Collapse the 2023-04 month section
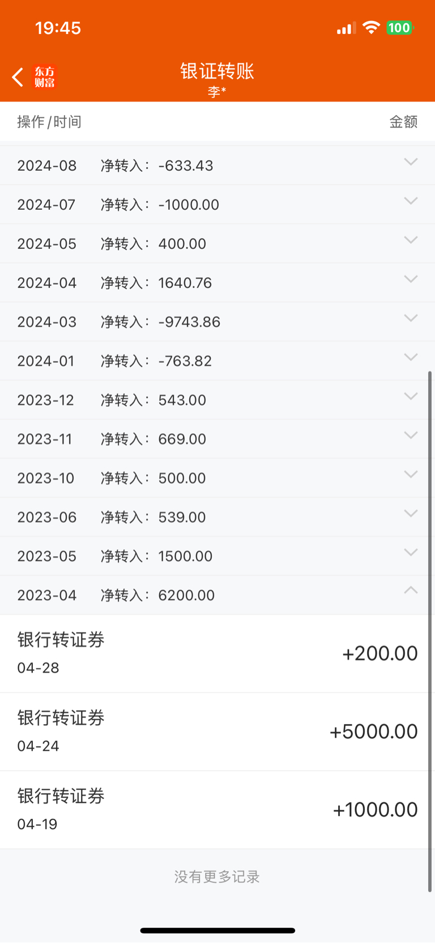The height and width of the screenshot is (943, 435). pyautogui.click(x=411, y=591)
